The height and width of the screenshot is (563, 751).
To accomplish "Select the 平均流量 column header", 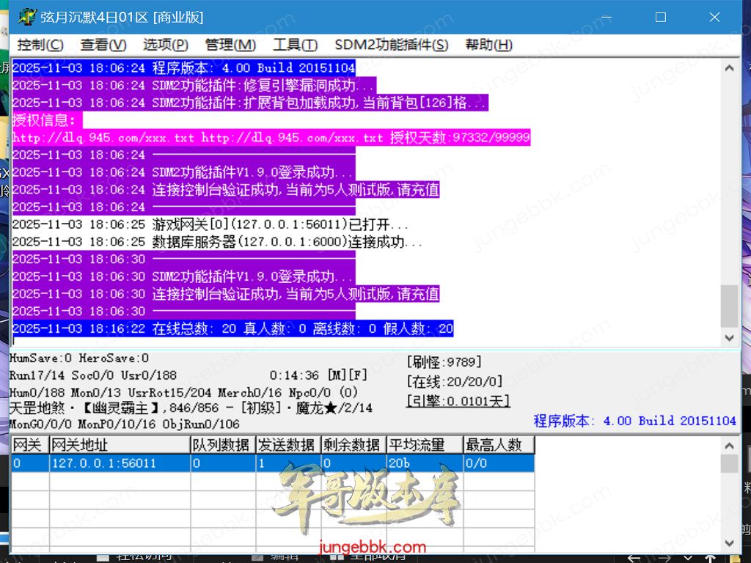I will [425, 445].
